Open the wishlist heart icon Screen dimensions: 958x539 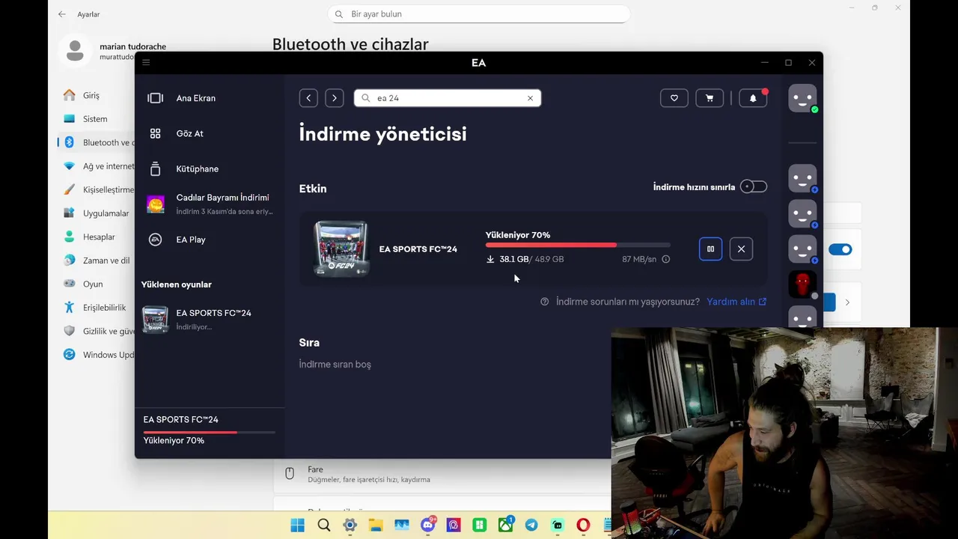pyautogui.click(x=674, y=98)
